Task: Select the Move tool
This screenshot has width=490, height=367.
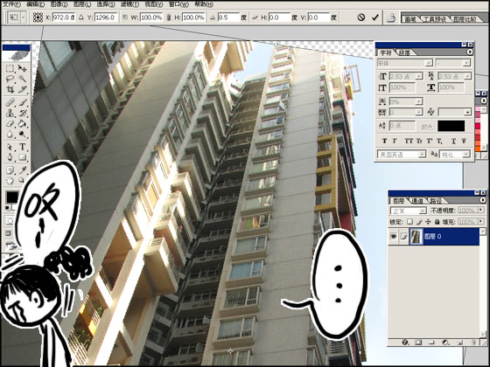Action: coord(22,68)
